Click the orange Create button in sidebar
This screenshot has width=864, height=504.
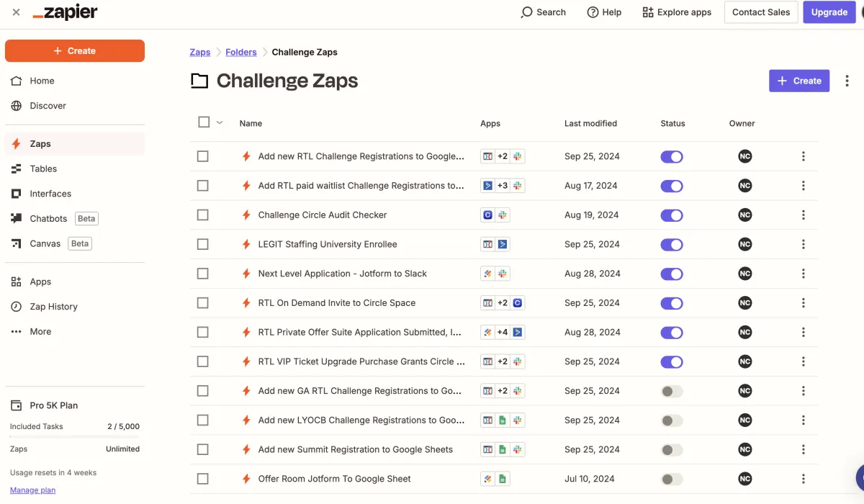point(75,51)
